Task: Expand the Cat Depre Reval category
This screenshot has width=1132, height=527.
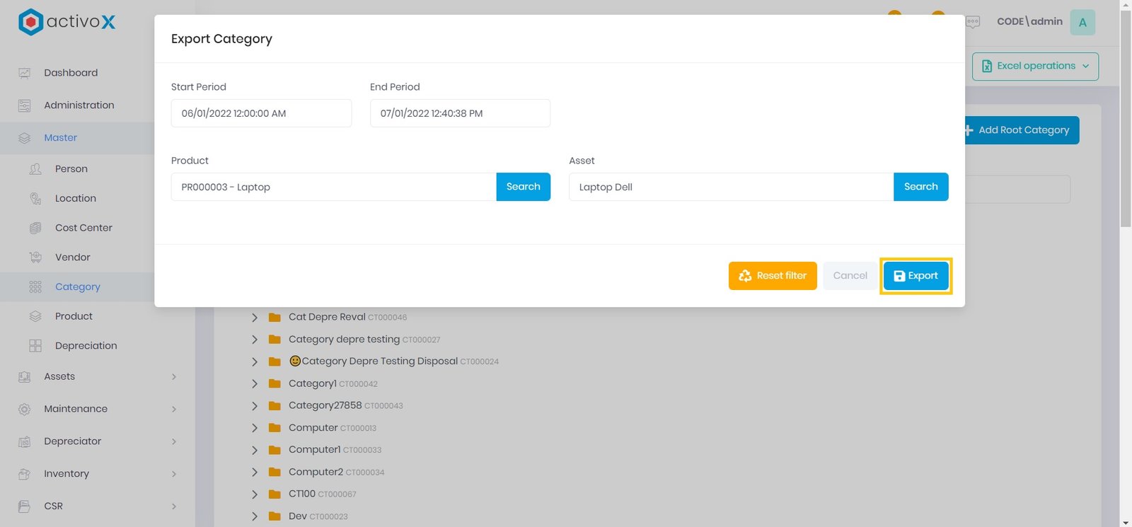Action: point(255,318)
